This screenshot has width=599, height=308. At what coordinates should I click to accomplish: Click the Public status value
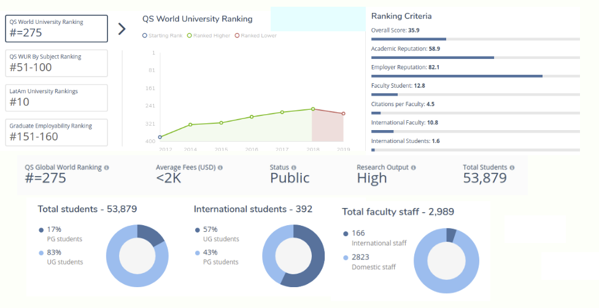point(290,178)
